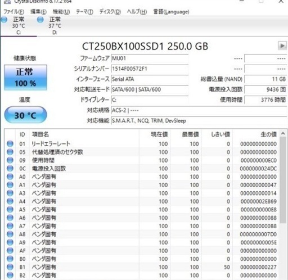
Task: Click status icon of row 09 使用時間
Action: pos(10,160)
